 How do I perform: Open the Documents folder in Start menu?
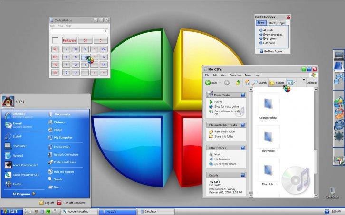59,114
